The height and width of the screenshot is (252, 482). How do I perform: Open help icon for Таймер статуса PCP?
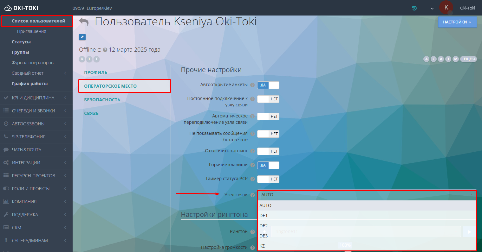[x=252, y=179]
